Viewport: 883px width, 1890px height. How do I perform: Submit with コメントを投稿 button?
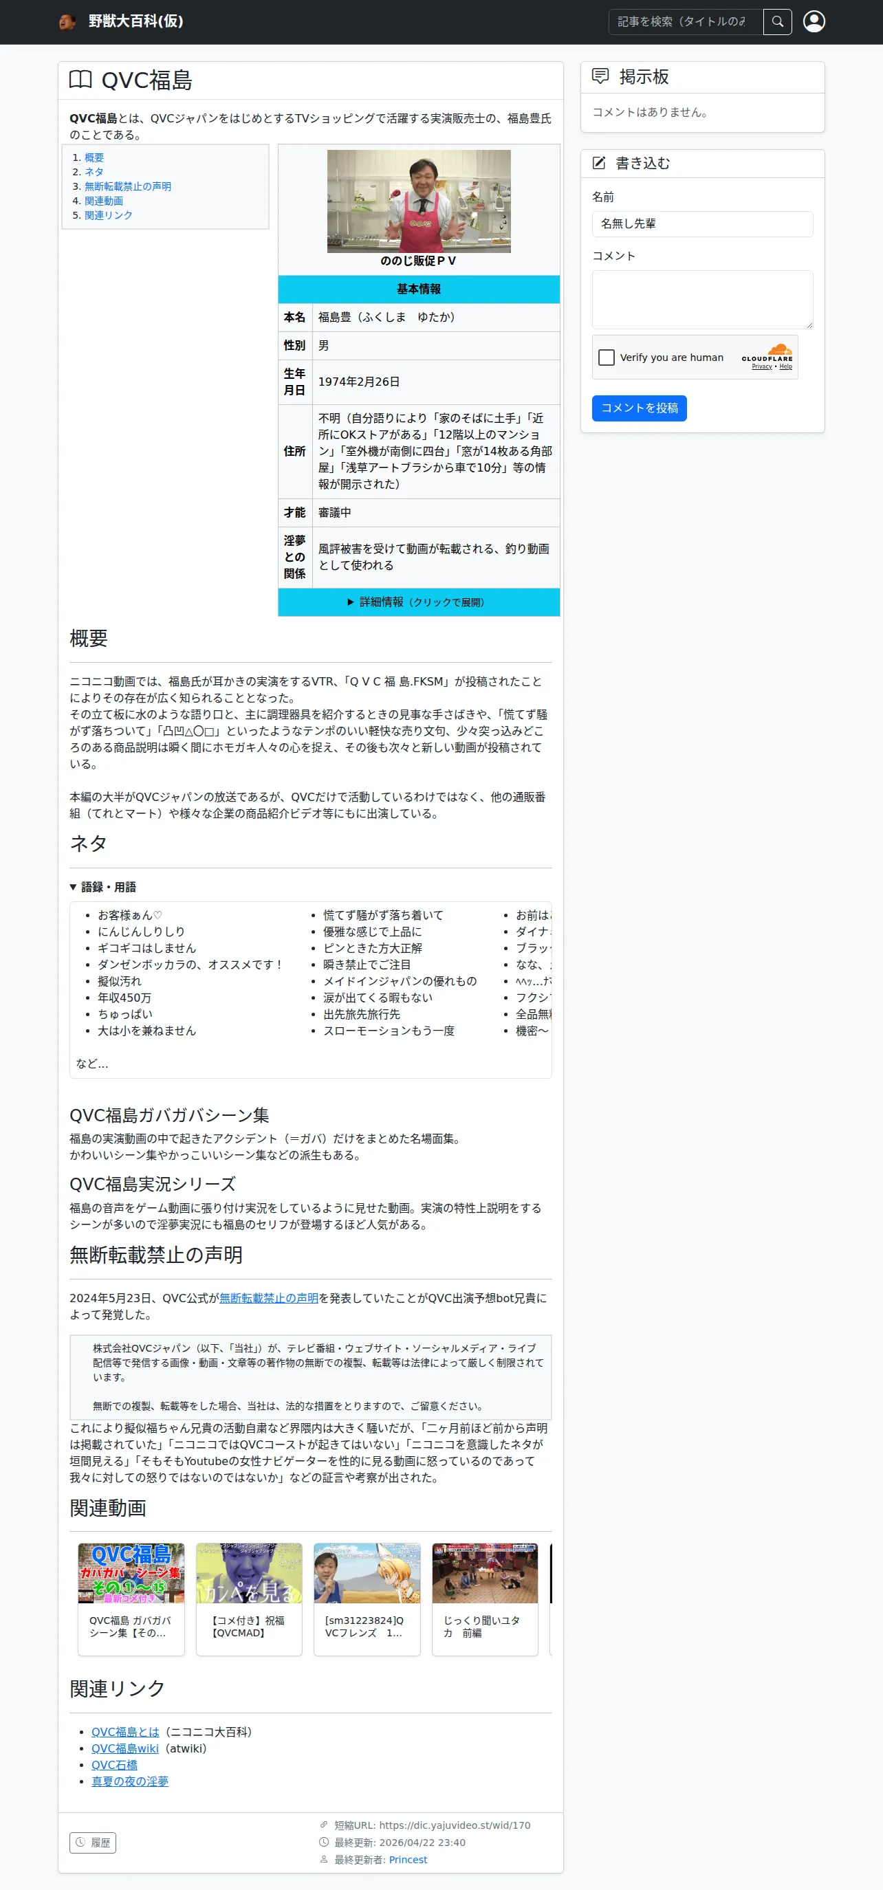(x=640, y=408)
